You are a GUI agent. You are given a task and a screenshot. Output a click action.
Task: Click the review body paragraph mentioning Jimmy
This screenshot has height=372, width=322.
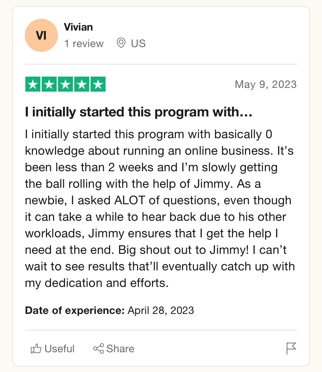coord(160,209)
